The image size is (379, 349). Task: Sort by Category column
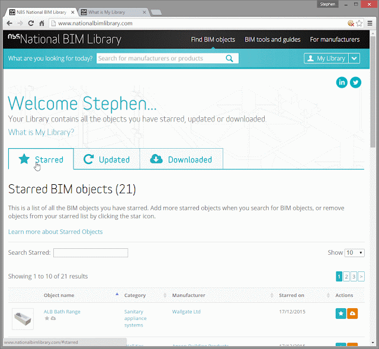135,295
